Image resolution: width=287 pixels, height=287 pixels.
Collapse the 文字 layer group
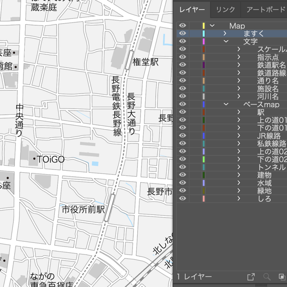226,41
